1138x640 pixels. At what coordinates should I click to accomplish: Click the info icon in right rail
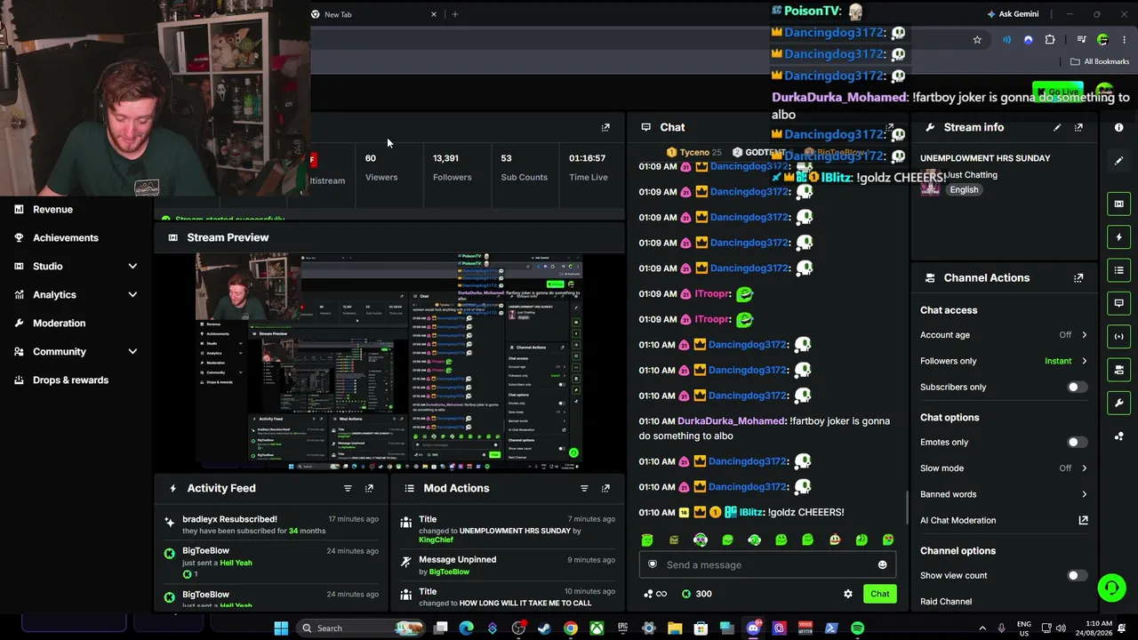click(x=1118, y=127)
